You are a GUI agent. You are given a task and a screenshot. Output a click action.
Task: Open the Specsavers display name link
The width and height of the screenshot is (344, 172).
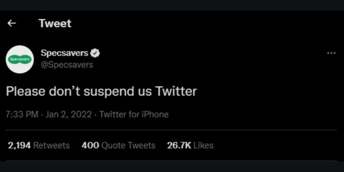click(65, 53)
